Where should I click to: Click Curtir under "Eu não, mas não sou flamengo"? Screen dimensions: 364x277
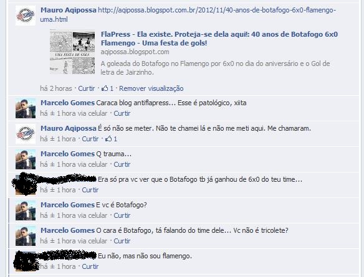(90, 266)
